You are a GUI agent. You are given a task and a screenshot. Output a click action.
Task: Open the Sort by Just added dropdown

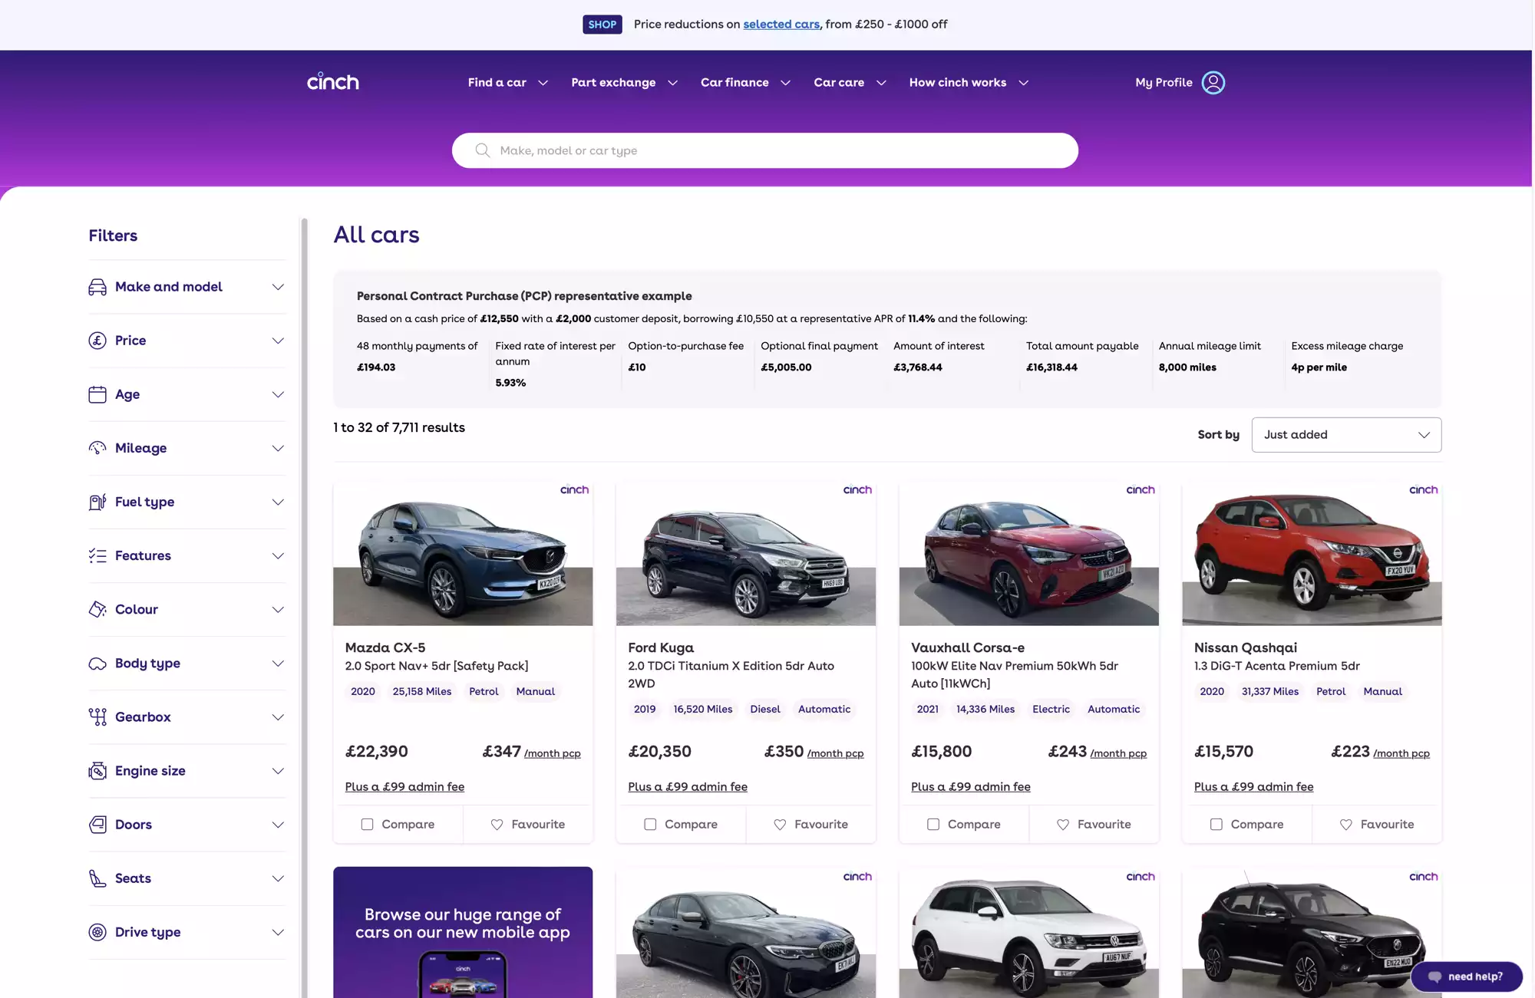point(1346,435)
